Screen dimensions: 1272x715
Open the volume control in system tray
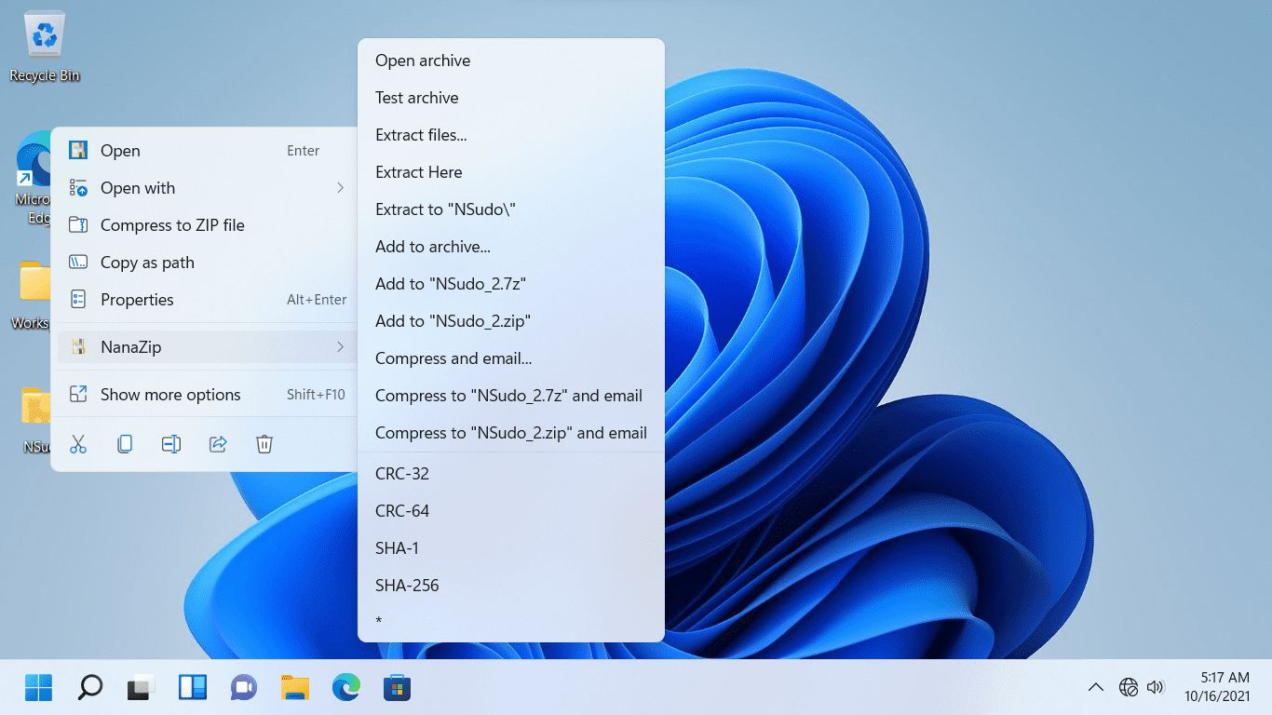click(x=1157, y=687)
